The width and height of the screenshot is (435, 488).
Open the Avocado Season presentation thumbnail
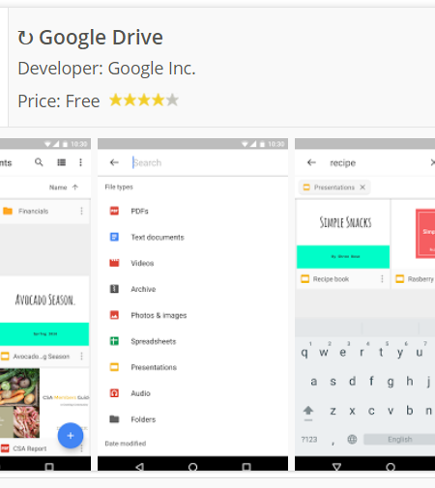pyautogui.click(x=44, y=311)
